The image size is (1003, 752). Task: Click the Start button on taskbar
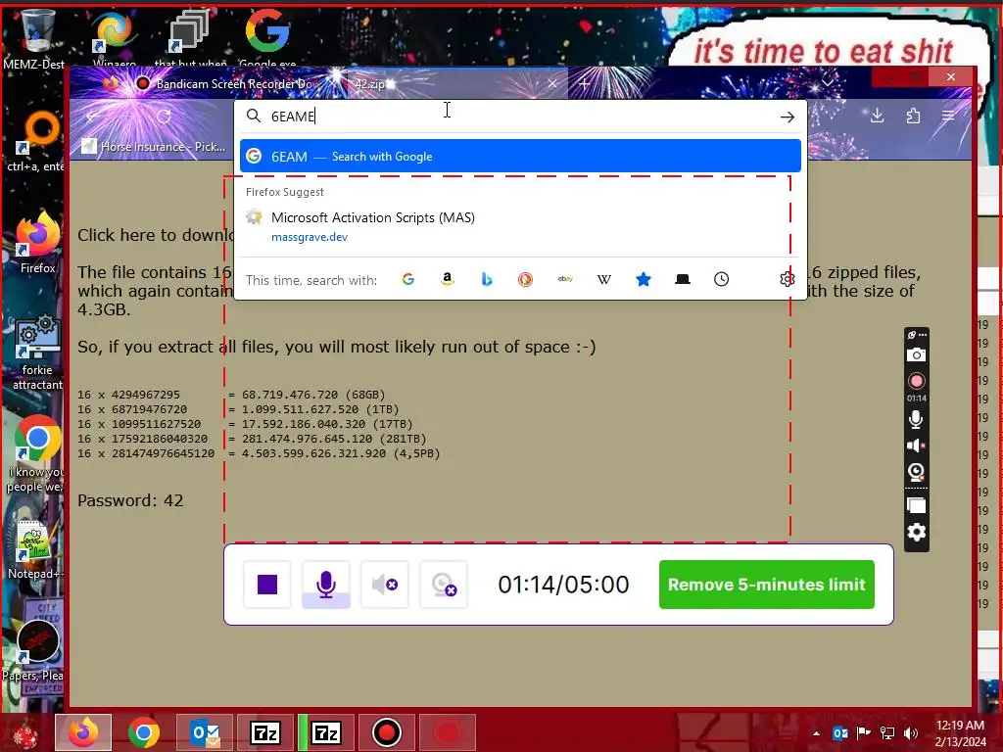pyautogui.click(x=25, y=732)
